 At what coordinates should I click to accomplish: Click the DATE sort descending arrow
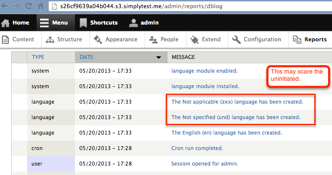(158, 58)
